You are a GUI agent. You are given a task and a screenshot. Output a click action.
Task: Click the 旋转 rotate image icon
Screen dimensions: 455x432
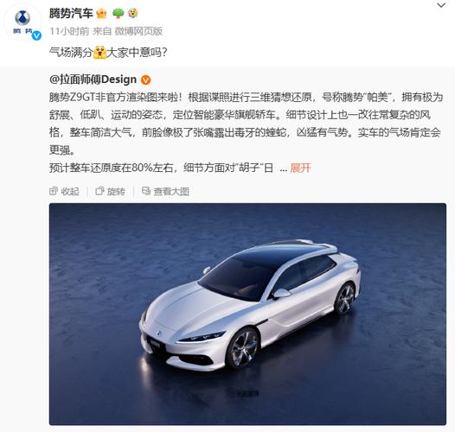[99, 191]
